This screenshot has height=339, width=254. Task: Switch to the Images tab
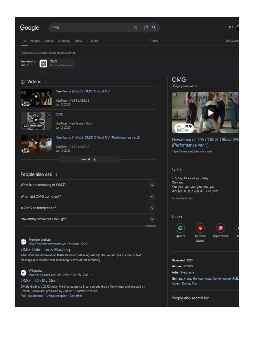pos(35,41)
